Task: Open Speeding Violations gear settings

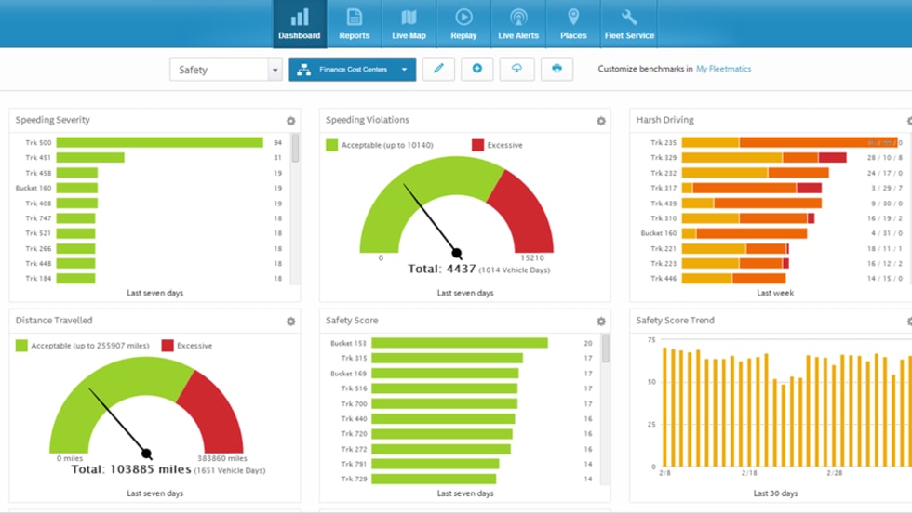Action: coord(601,121)
